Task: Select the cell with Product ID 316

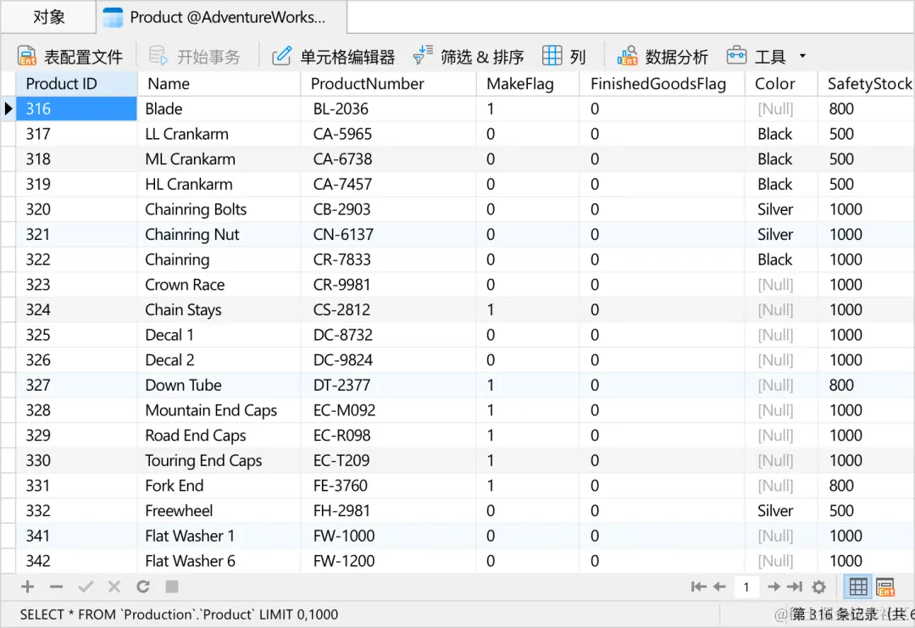Action: coord(76,108)
